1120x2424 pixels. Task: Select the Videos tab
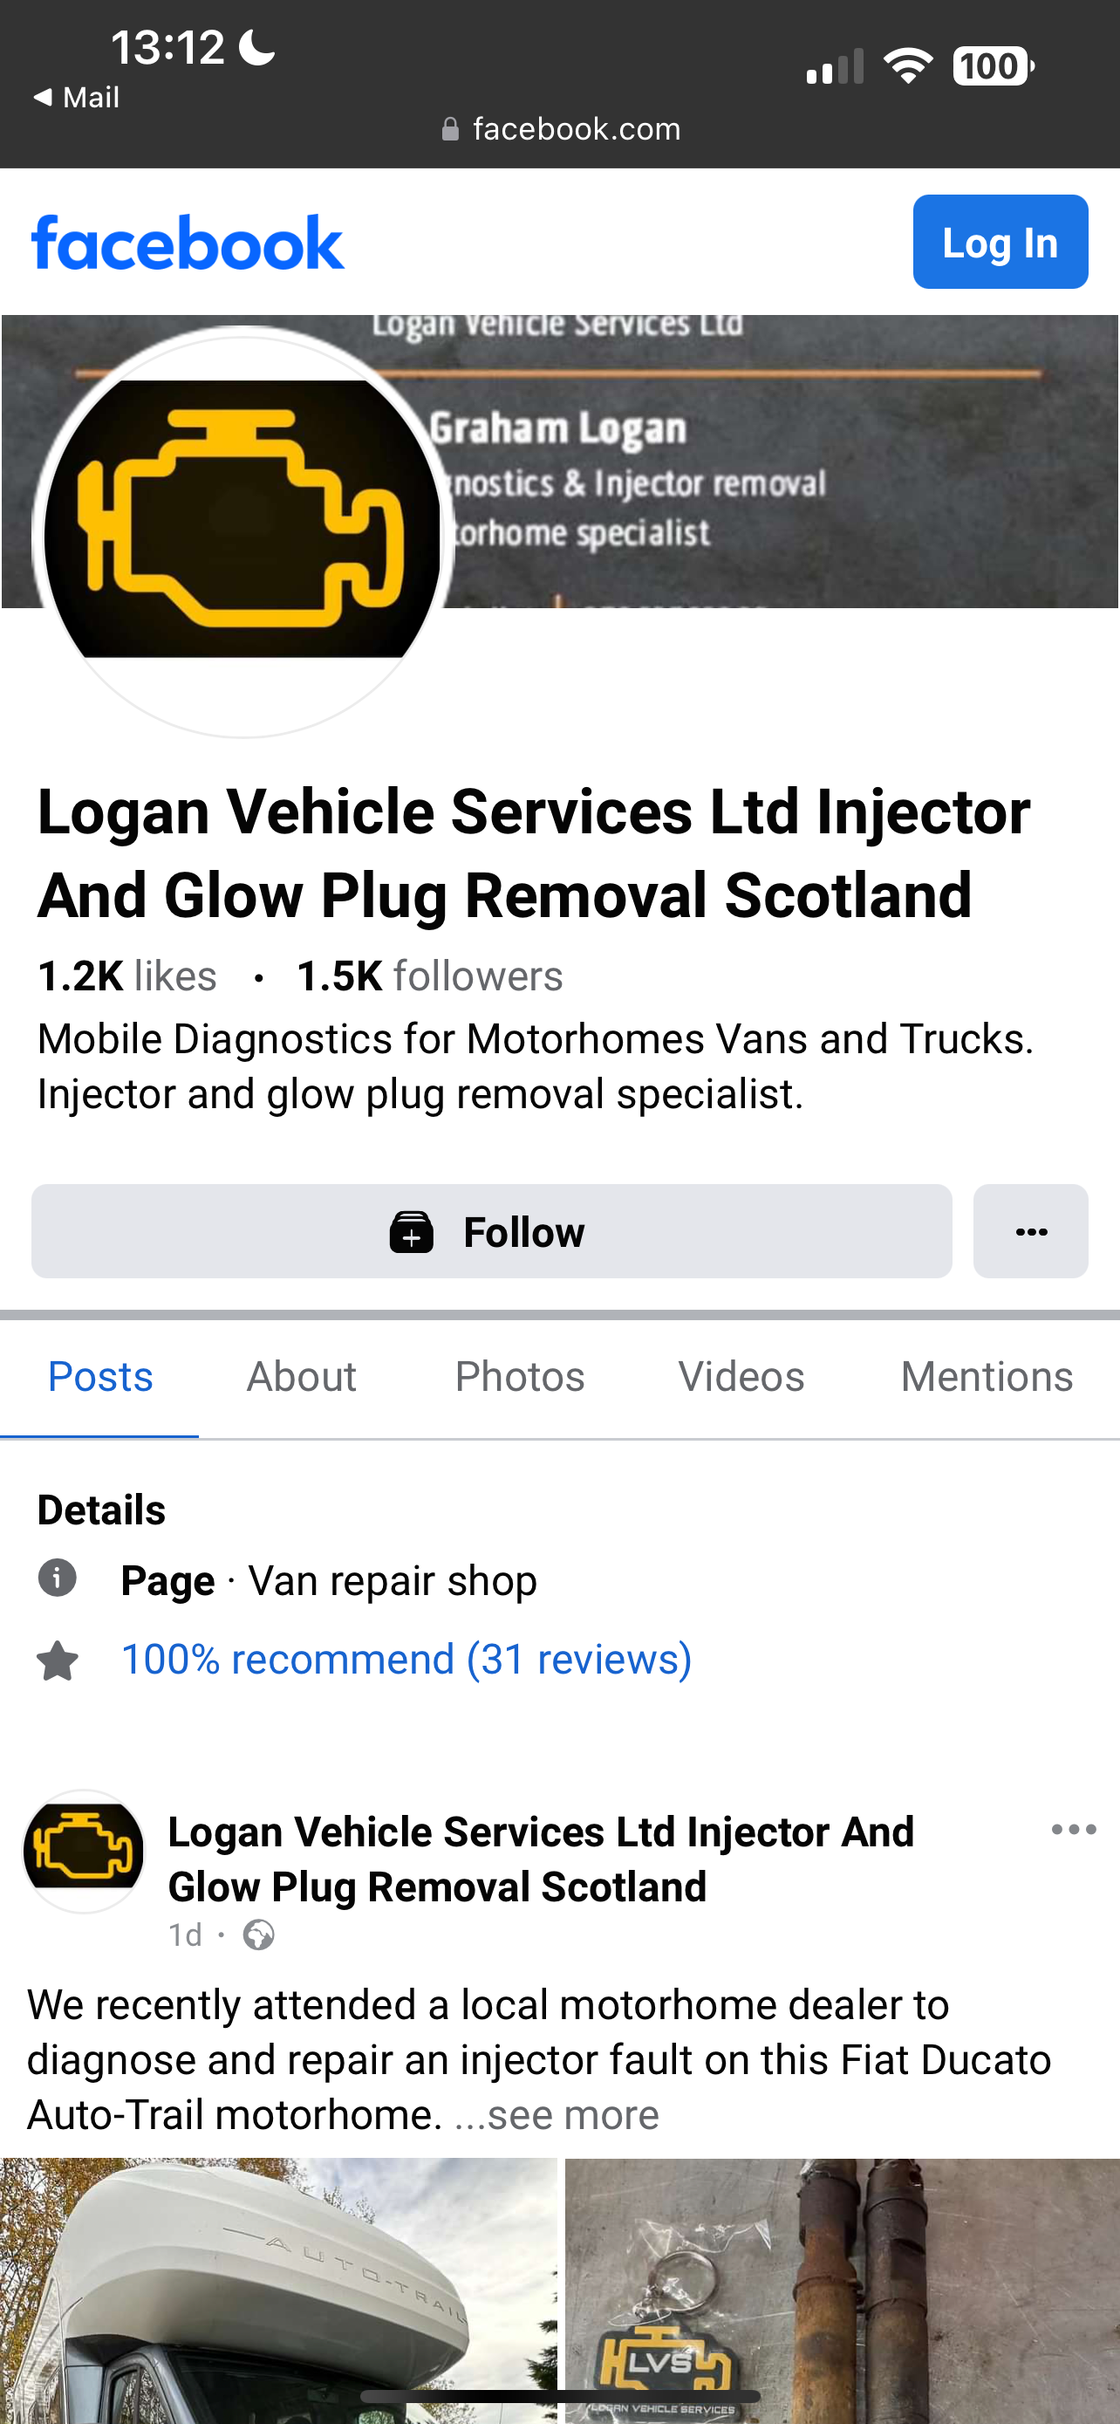coord(741,1377)
